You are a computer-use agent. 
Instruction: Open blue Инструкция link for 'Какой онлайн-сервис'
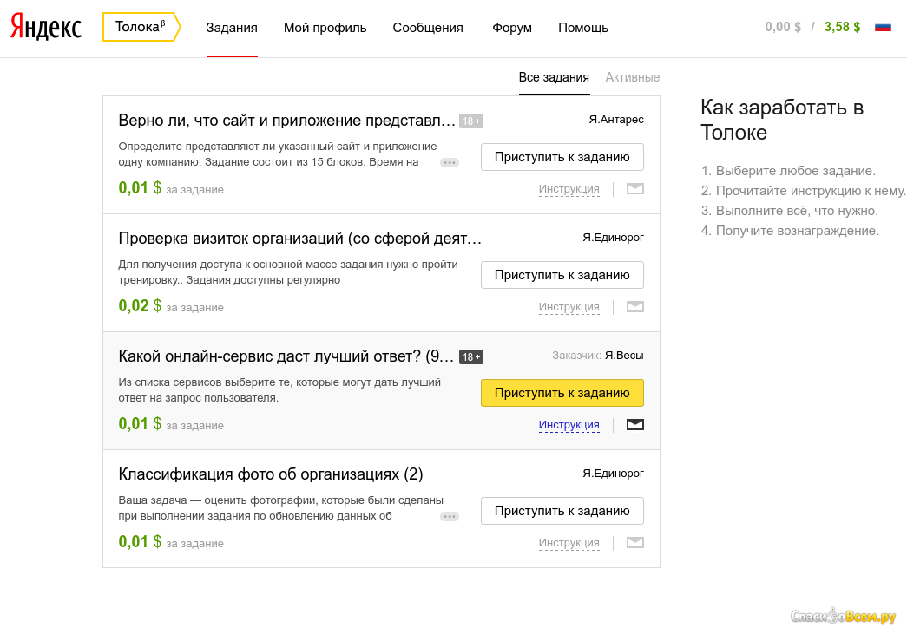(569, 425)
